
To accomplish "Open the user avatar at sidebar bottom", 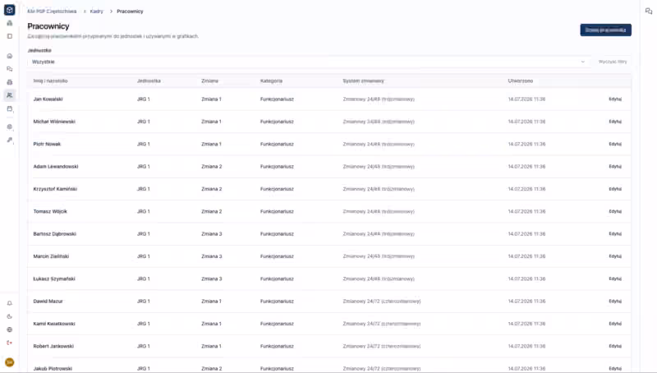I will 10,362.
